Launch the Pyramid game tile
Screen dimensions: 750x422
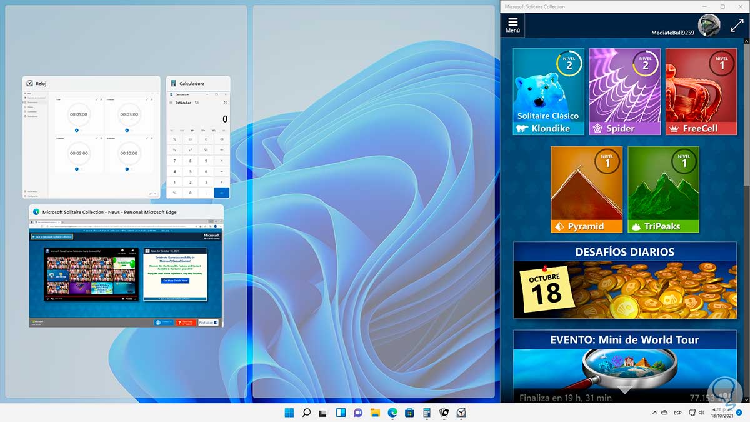point(587,189)
